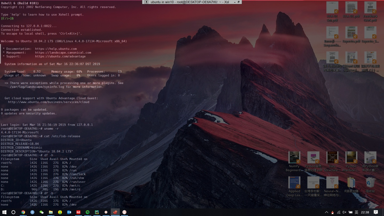Open File Explorer from the taskbar
384x216 pixels.
[x=51, y=212]
